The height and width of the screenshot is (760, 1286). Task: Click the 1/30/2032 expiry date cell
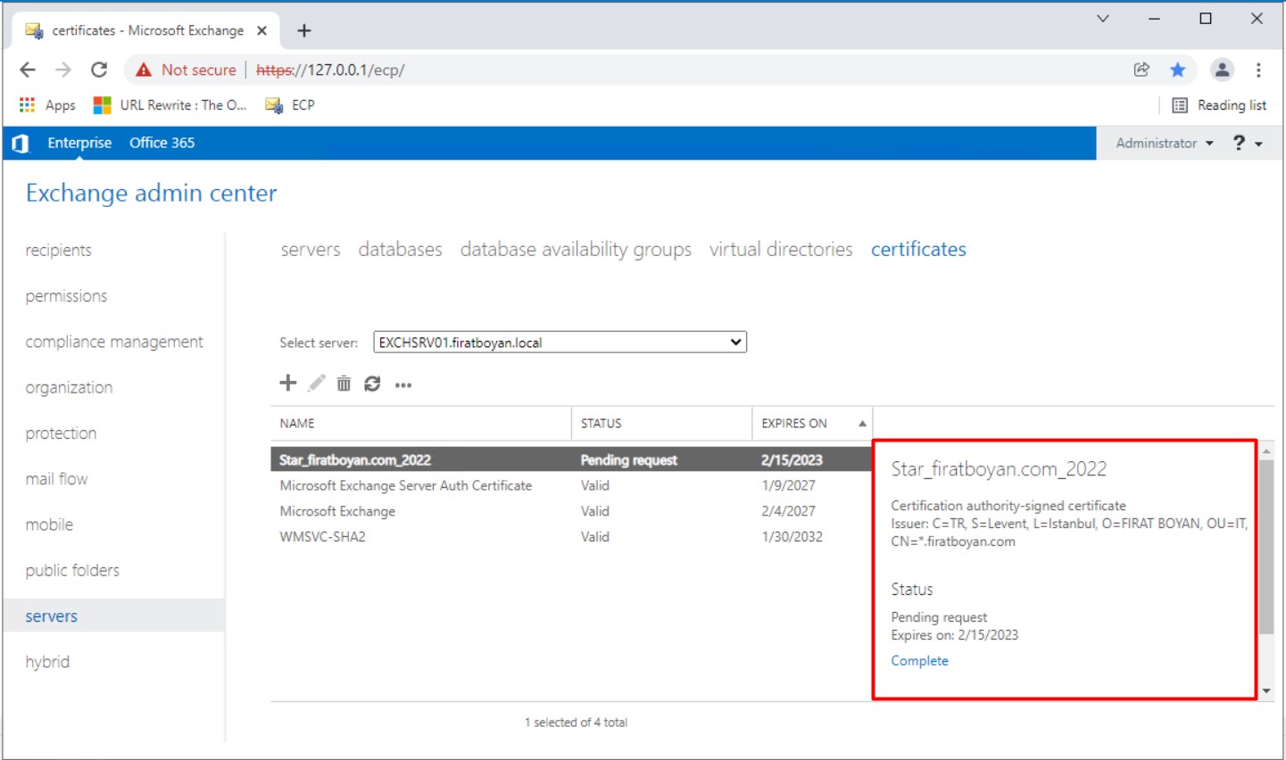point(792,537)
